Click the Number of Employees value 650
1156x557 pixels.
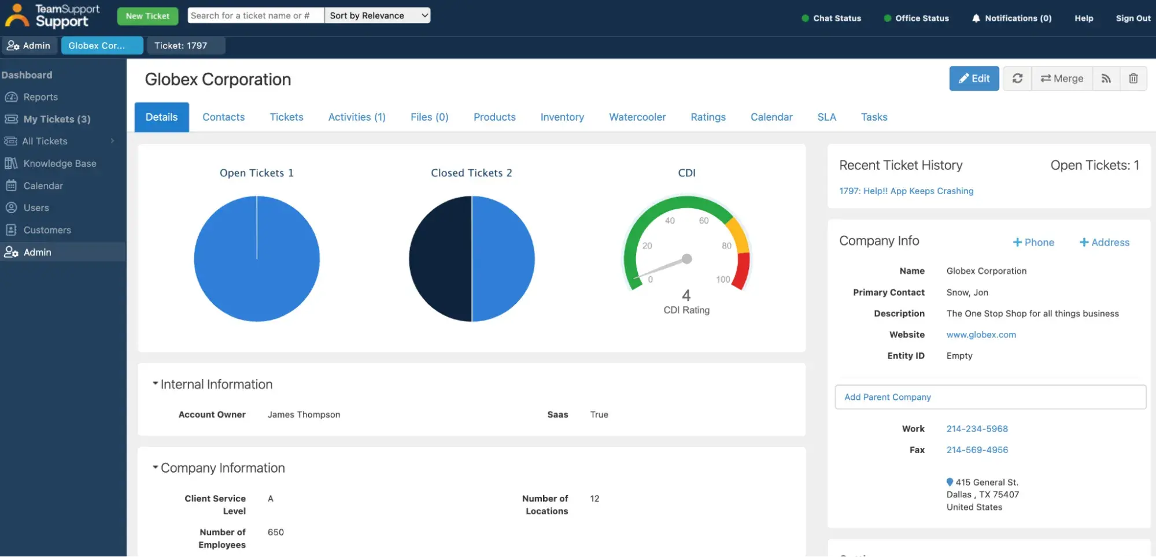275,532
